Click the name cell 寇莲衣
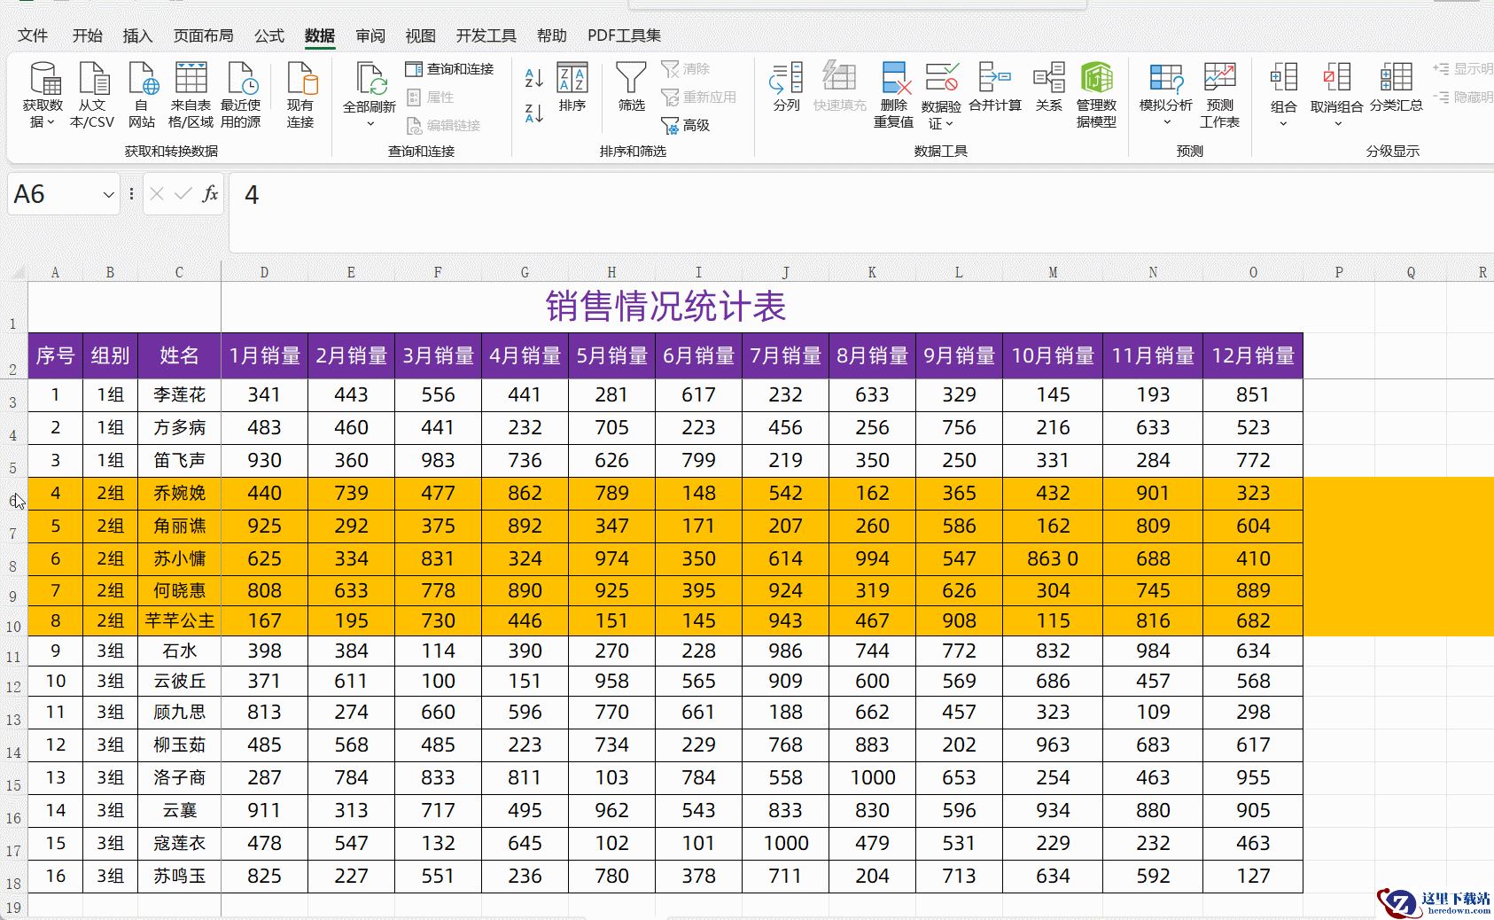This screenshot has height=920, width=1494. (179, 843)
